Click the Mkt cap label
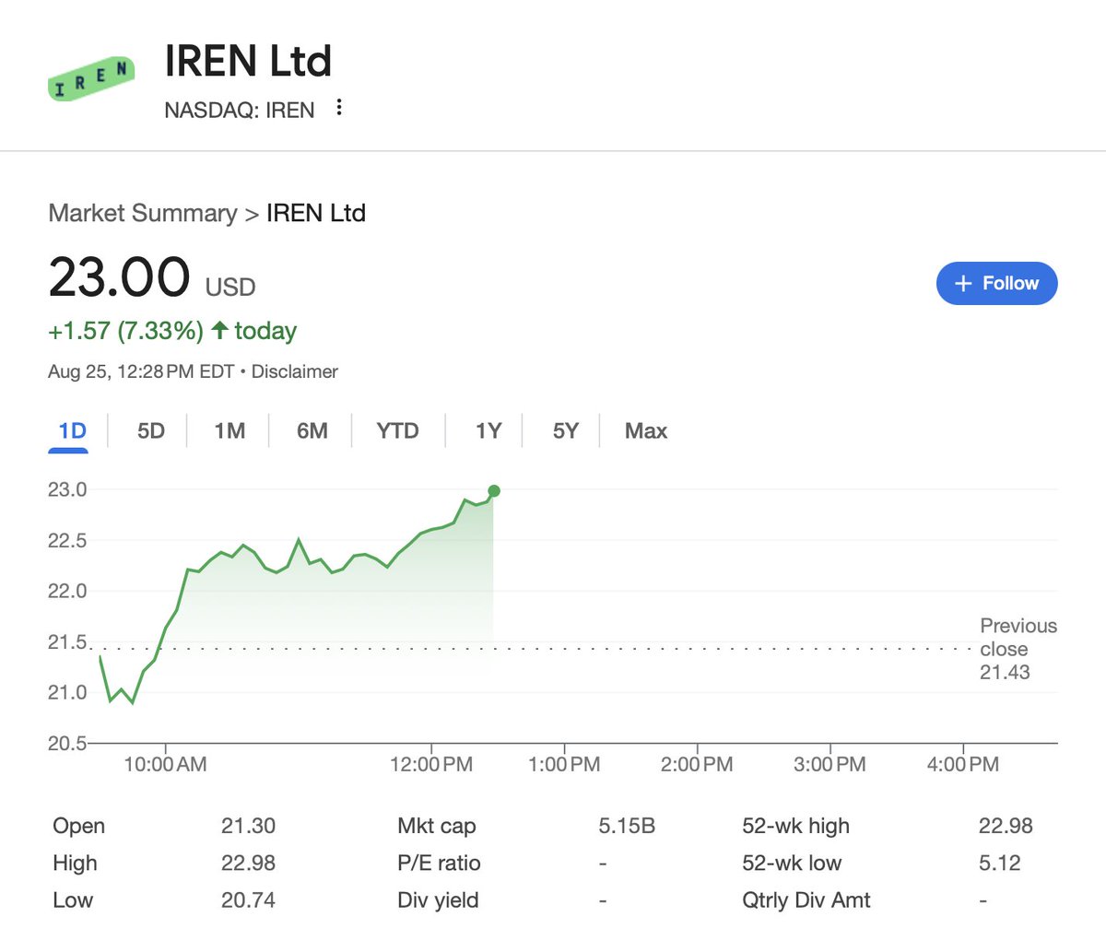Image resolution: width=1106 pixels, height=940 pixels. point(437,826)
